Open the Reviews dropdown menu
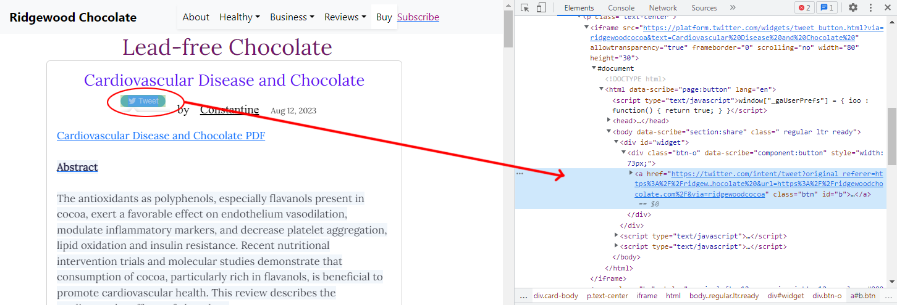 coord(345,17)
